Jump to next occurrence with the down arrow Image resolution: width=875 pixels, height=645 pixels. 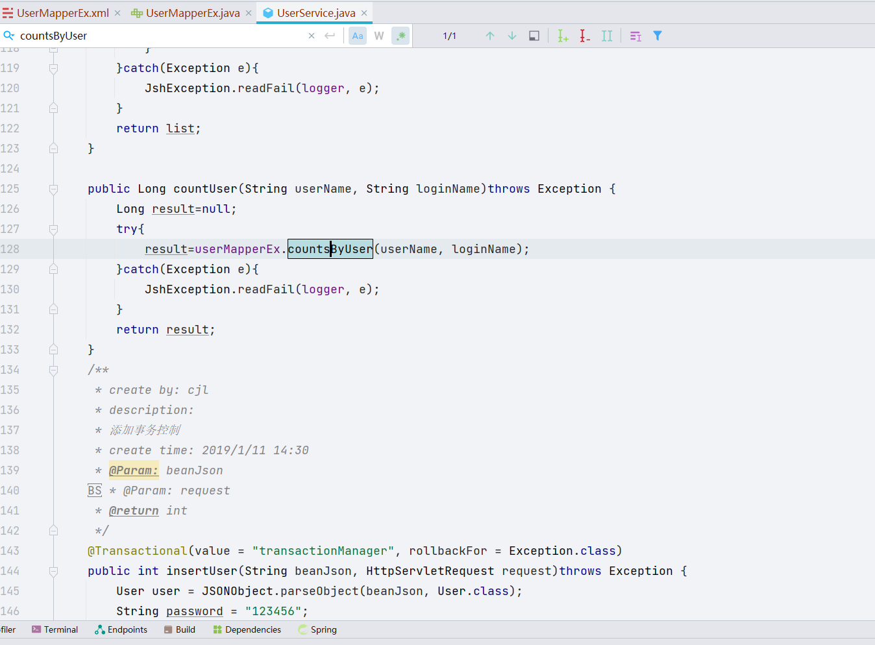pyautogui.click(x=511, y=36)
